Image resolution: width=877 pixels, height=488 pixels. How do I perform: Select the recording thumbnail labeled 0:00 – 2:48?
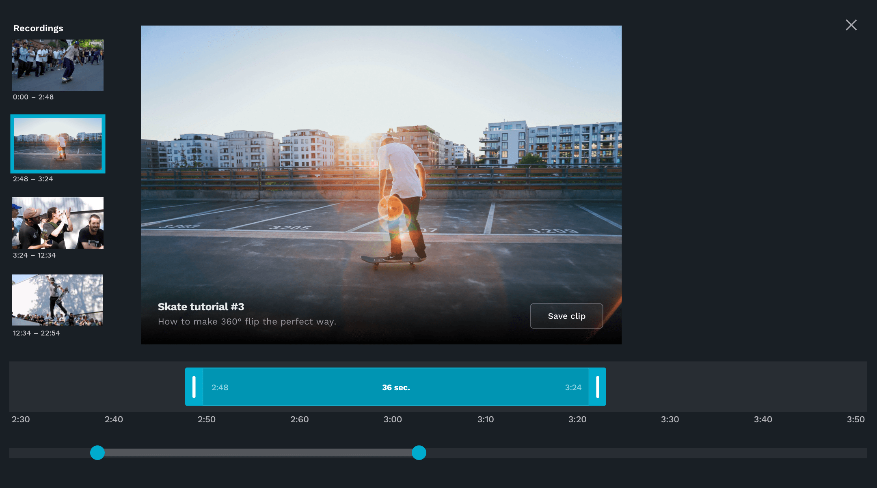[x=58, y=65]
